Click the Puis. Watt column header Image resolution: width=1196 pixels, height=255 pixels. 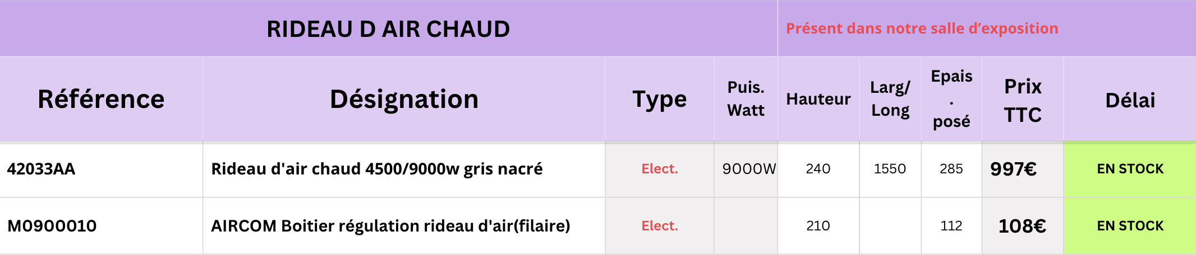pyautogui.click(x=746, y=99)
